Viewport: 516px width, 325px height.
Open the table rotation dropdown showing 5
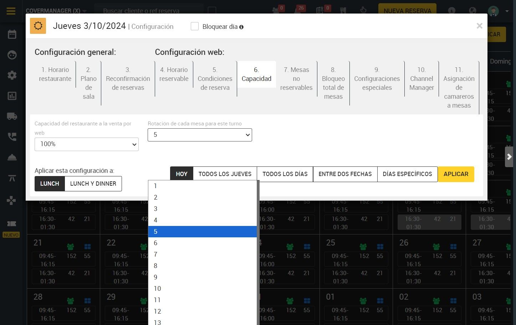pos(200,135)
